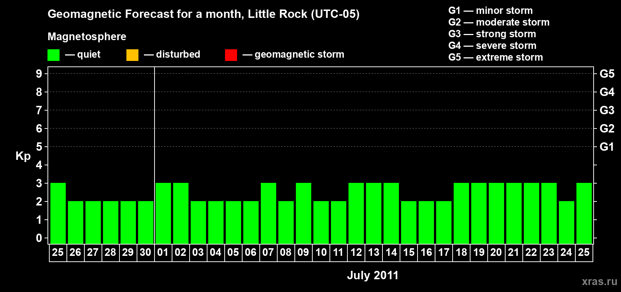
Task: Click the green "quiet" legend swatch
Action: 53,55
